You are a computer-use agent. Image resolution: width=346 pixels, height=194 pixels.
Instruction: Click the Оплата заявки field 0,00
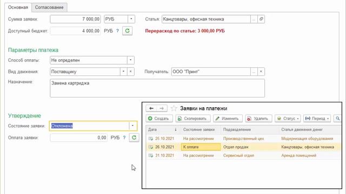[x=79, y=138]
